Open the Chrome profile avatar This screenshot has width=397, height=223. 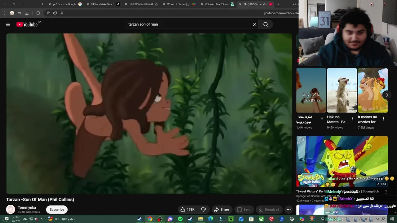click(12, 13)
